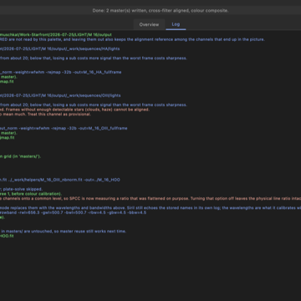Click the last green line ending 'HOO.fit'
This screenshot has width=301, height=301.
pos(7,236)
